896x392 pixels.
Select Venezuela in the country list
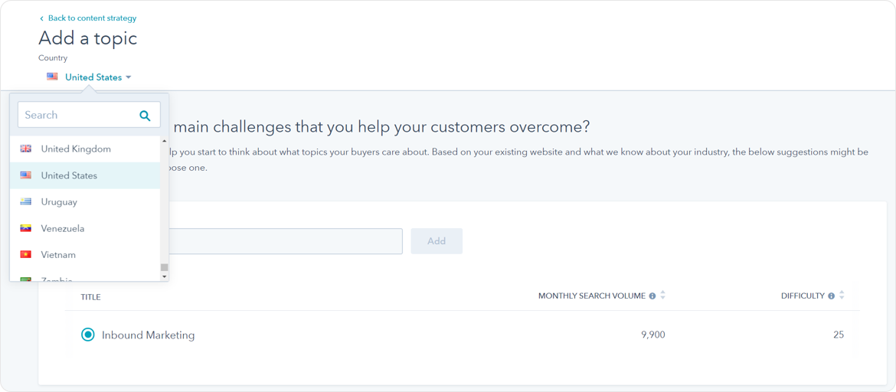click(x=63, y=228)
